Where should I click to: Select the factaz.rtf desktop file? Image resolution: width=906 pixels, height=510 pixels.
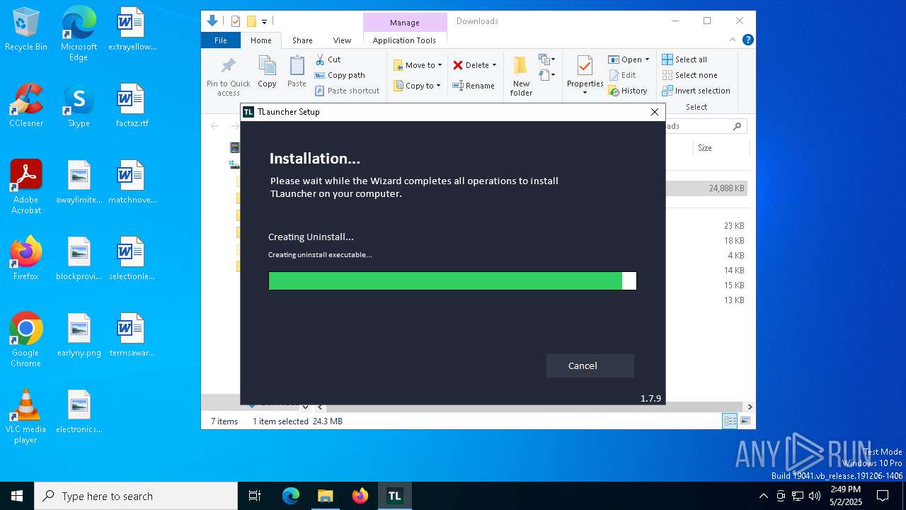click(x=132, y=106)
